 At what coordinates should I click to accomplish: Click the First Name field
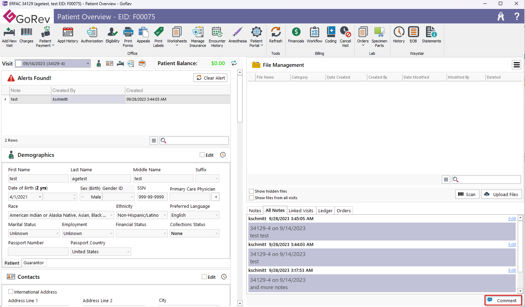point(38,178)
